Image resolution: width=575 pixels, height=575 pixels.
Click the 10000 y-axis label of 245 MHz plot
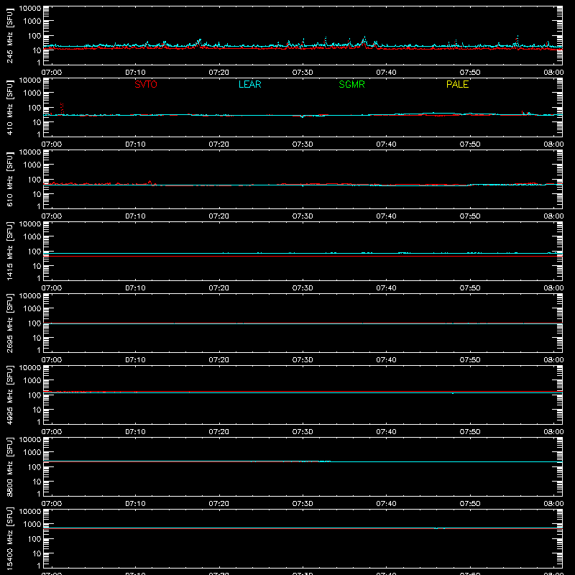tap(30, 9)
